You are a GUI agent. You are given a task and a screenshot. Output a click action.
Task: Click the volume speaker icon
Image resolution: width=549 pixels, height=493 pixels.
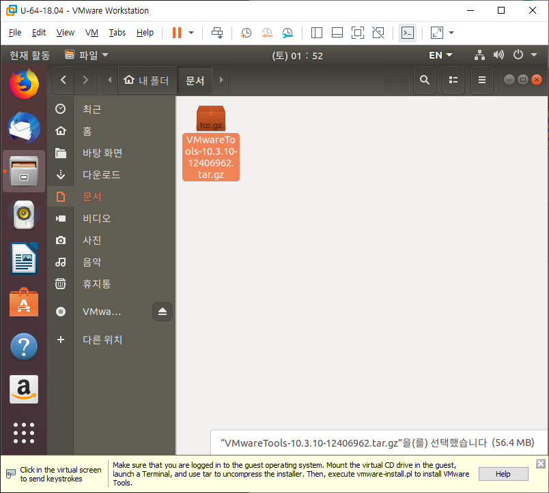[498, 55]
